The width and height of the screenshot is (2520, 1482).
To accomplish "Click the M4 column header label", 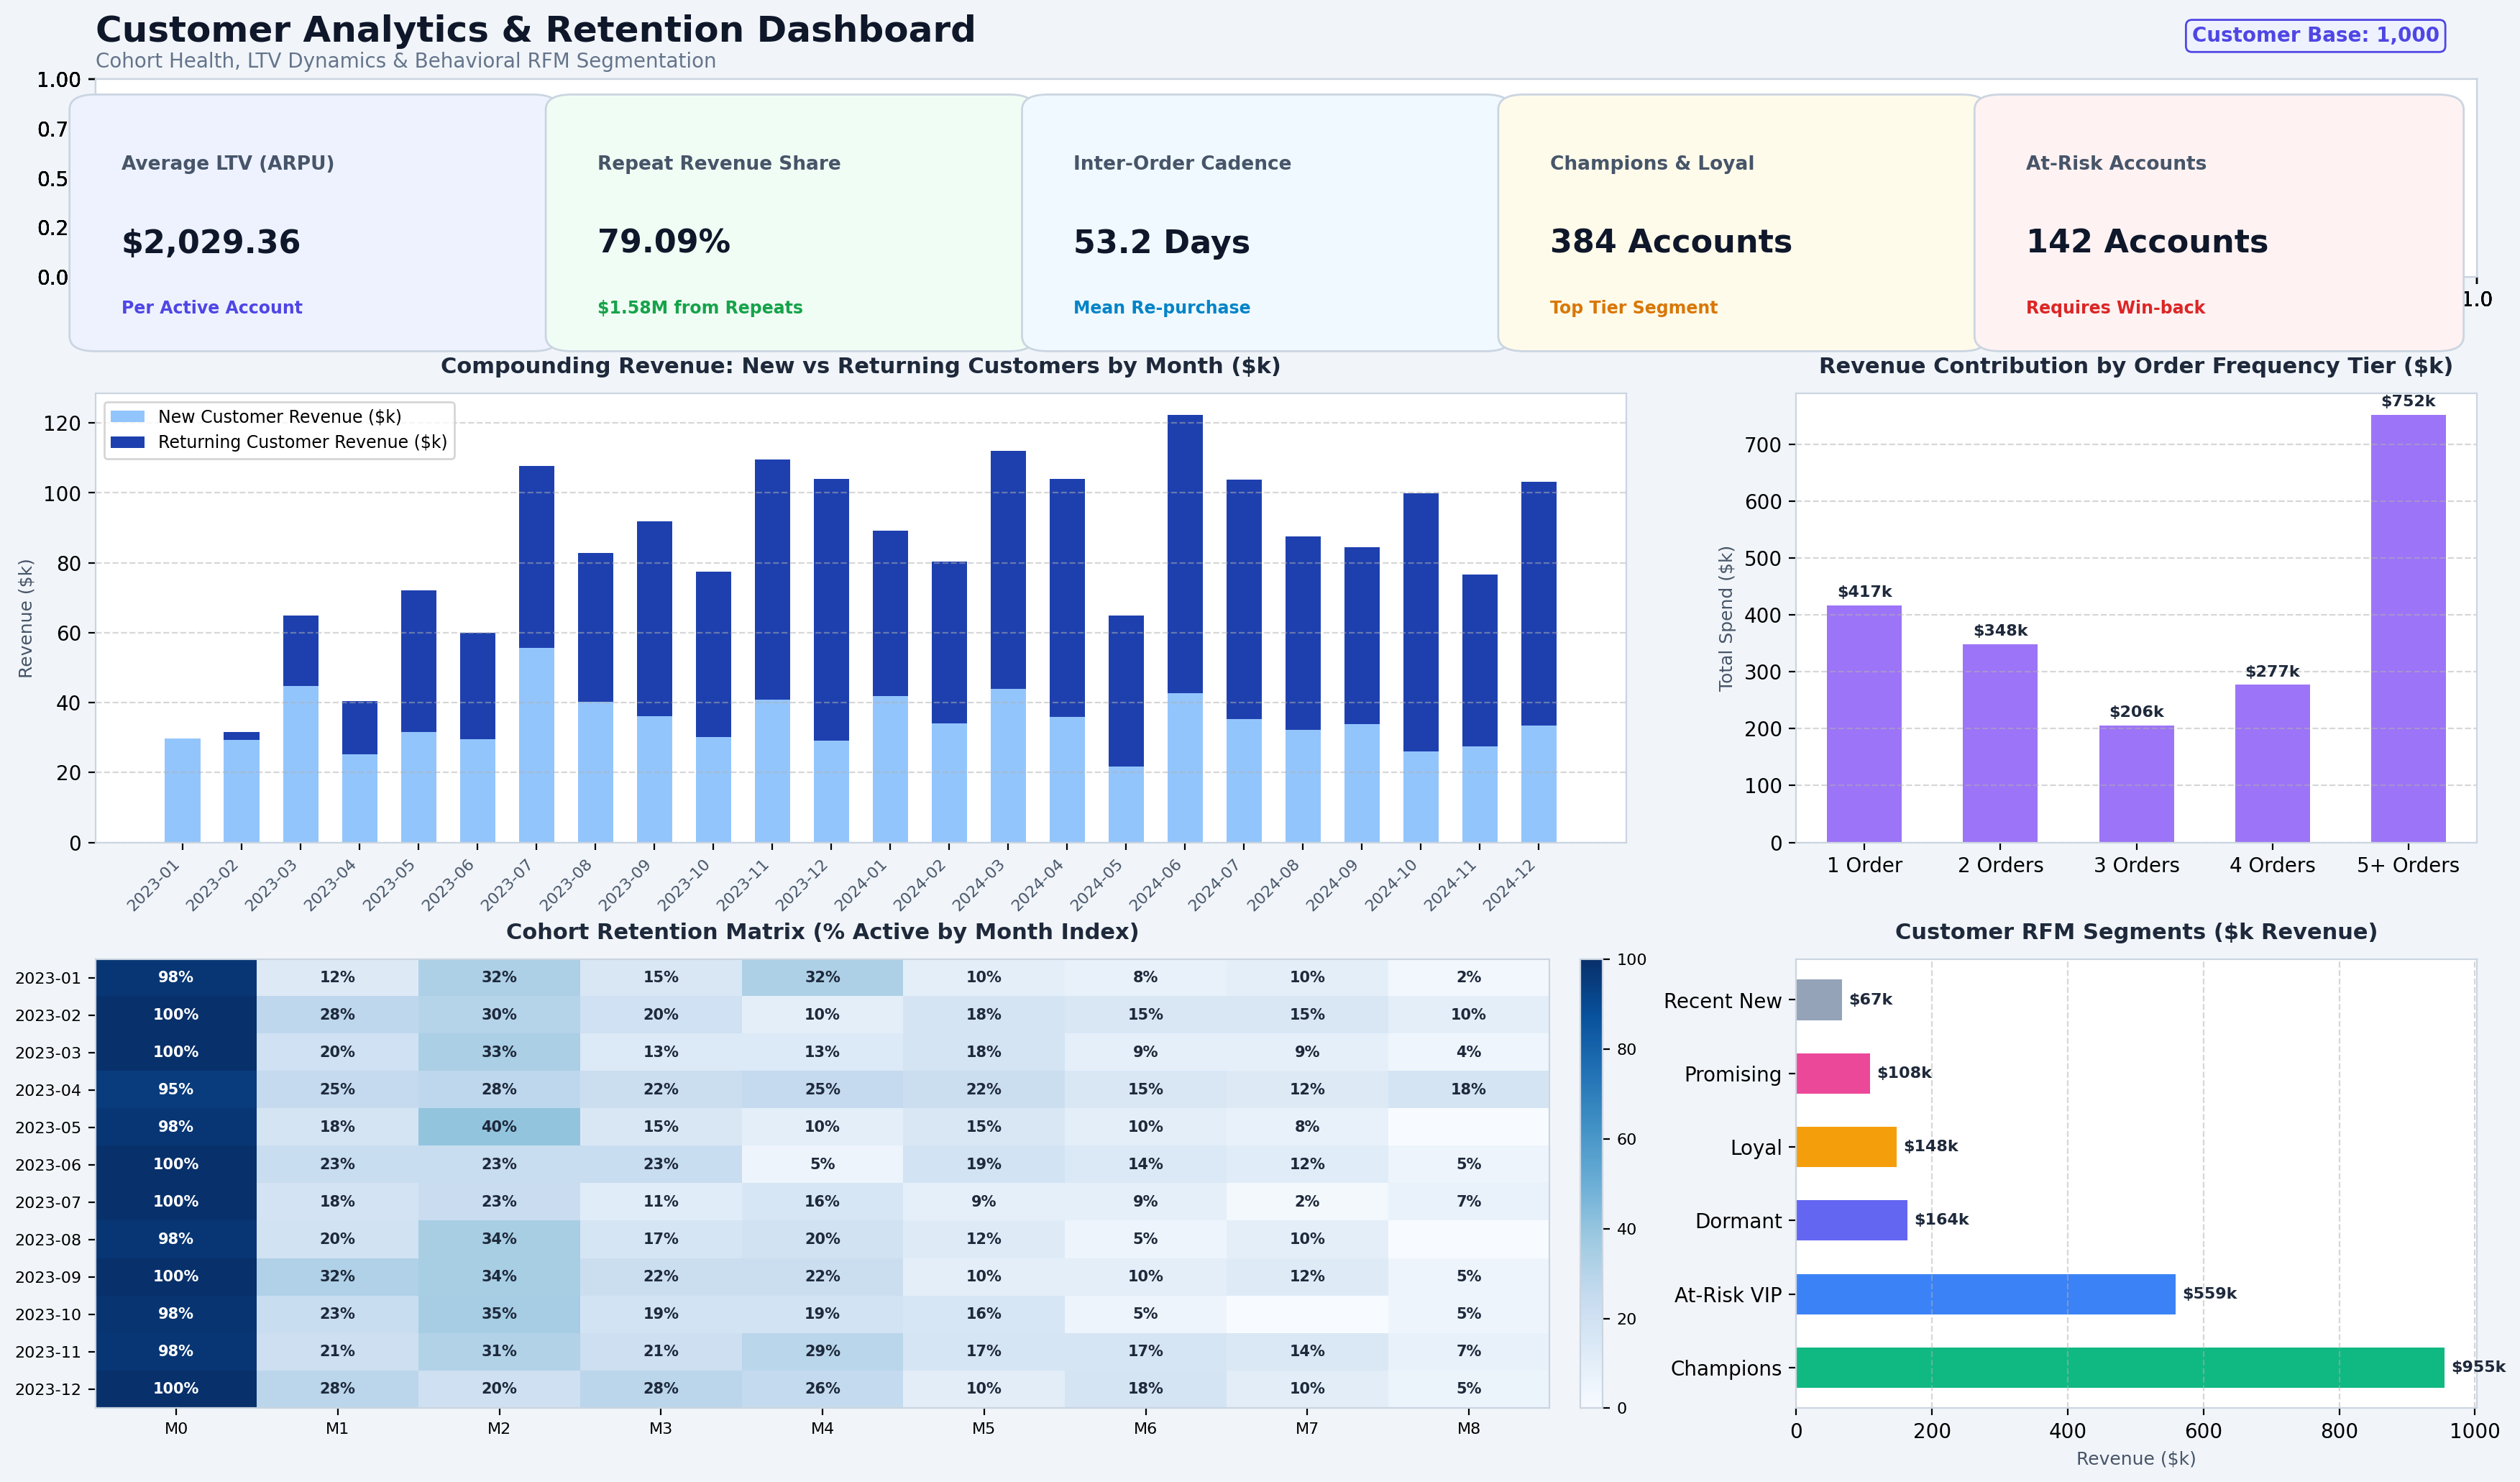I will (822, 1428).
